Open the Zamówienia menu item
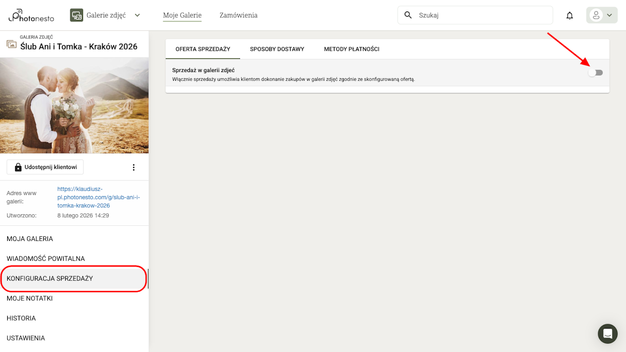The image size is (626, 352). 238,15
